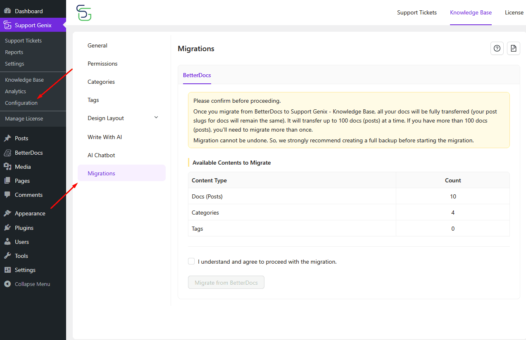526x340 pixels.
Task: Click the Users person icon
Action: (x=7, y=242)
